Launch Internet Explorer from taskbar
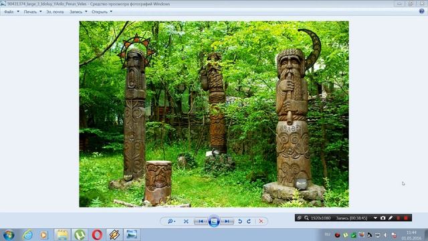Screen dimensions: 428x241 point(27,235)
